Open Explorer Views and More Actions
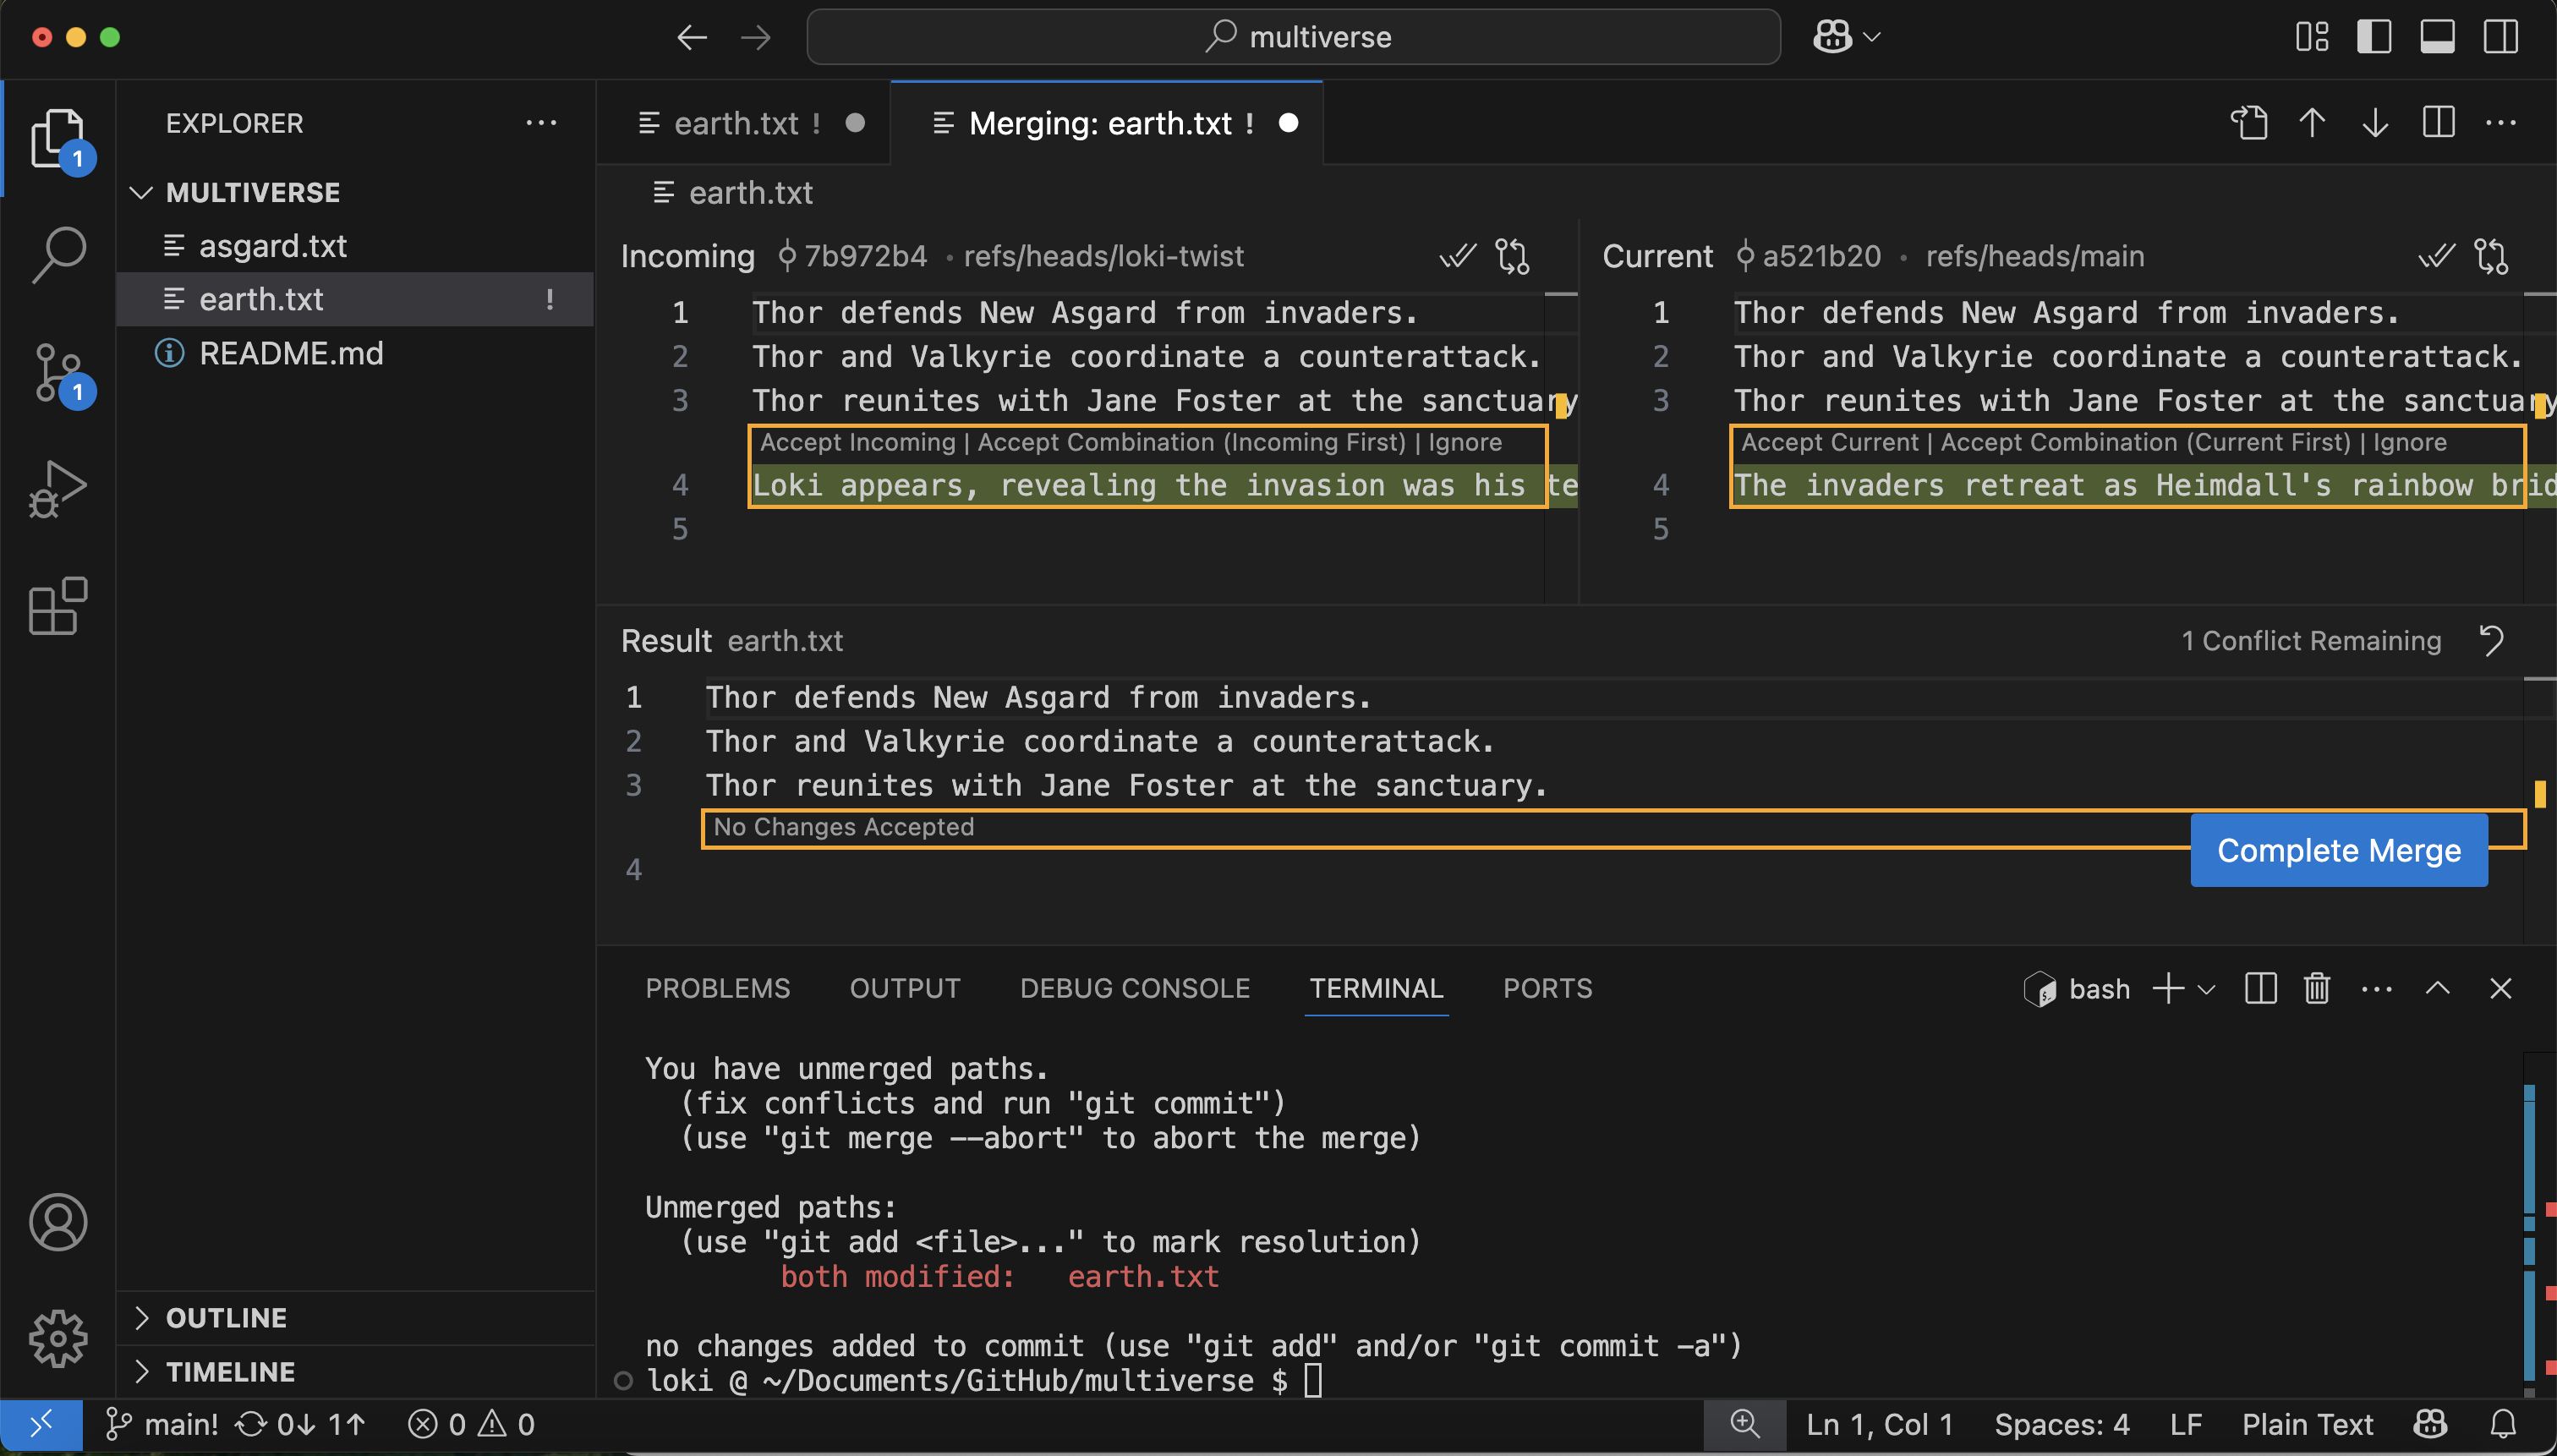 (x=541, y=123)
